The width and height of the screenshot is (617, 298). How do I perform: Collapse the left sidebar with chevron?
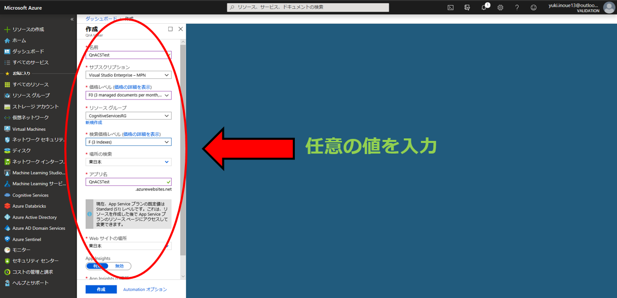pos(72,19)
